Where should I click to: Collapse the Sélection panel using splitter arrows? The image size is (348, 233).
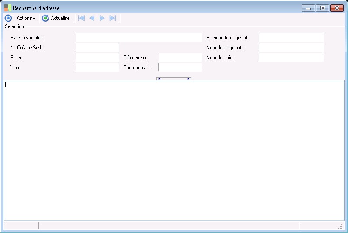174,78
